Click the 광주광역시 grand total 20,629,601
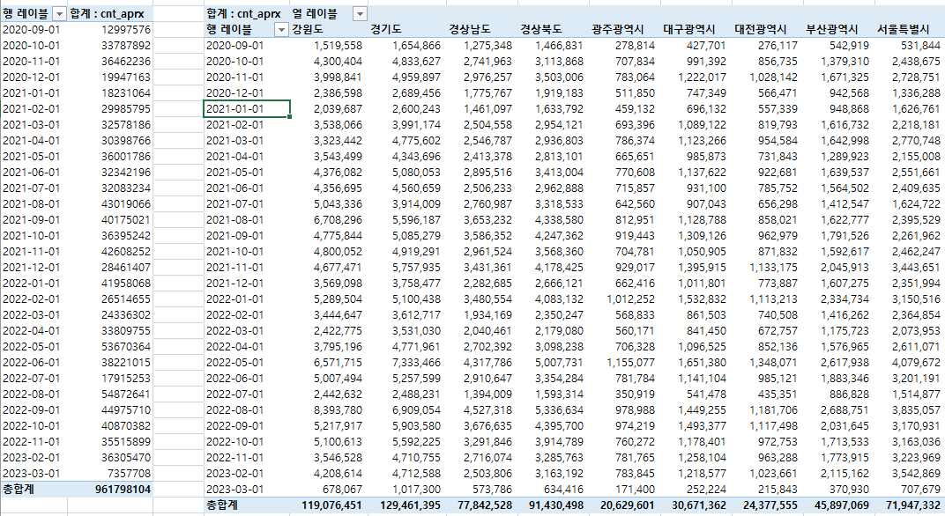 click(628, 505)
